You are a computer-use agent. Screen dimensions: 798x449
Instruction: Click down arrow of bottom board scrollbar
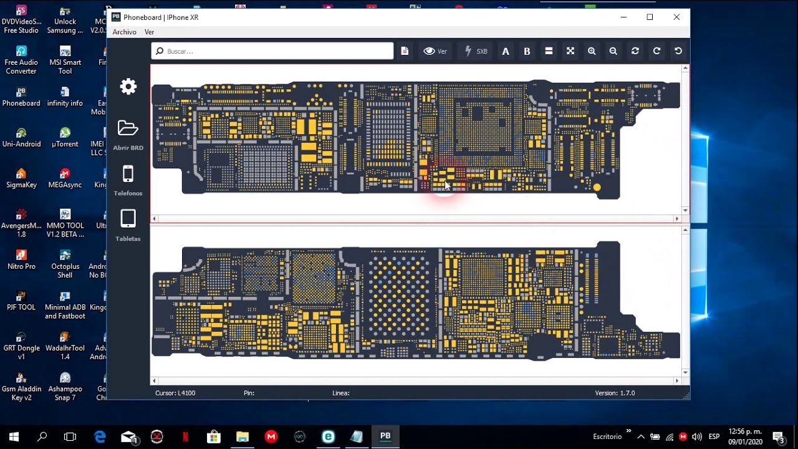(686, 372)
